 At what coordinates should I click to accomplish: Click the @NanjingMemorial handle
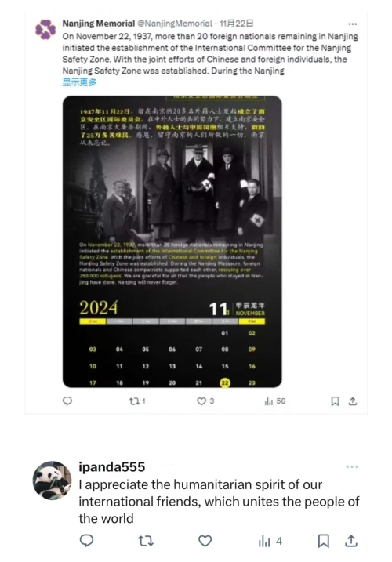coord(175,24)
